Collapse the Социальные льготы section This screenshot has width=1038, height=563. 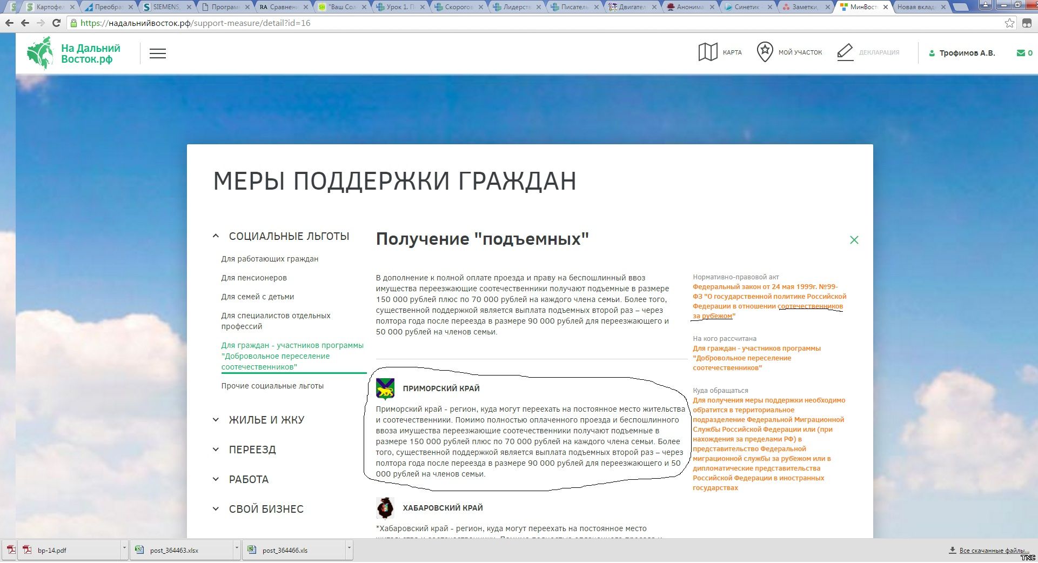point(216,236)
